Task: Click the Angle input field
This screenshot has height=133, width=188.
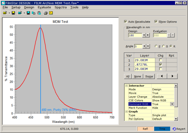Action: click(x=138, y=46)
